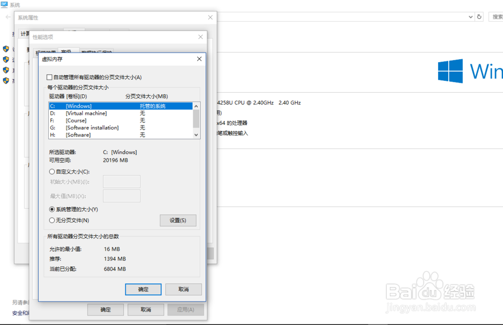Click the 16 MB minimum allowed value

[x=112, y=249]
